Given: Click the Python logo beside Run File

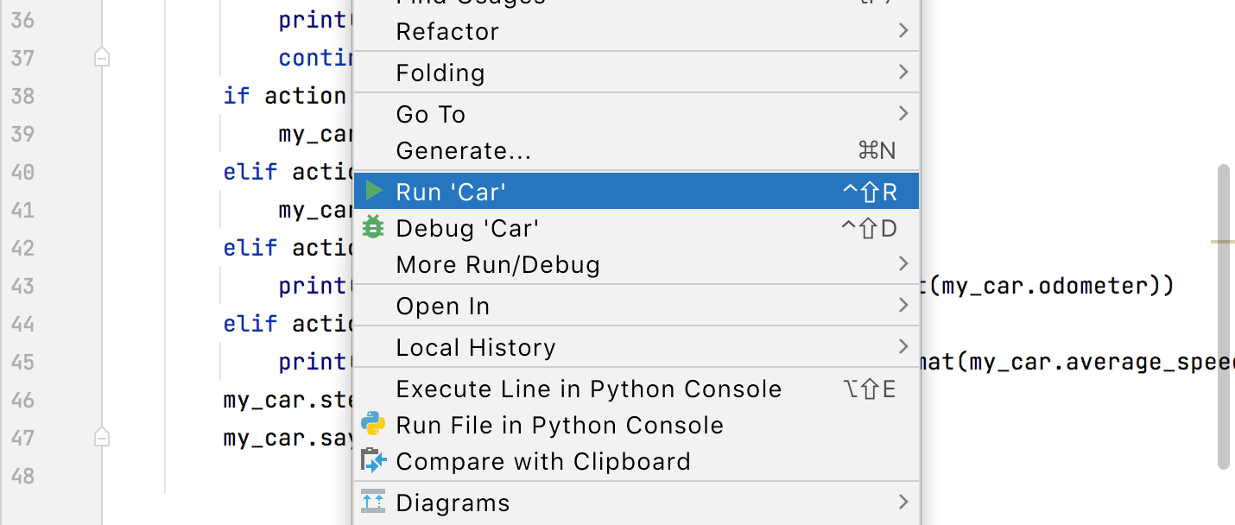Looking at the screenshot, I should (x=373, y=424).
